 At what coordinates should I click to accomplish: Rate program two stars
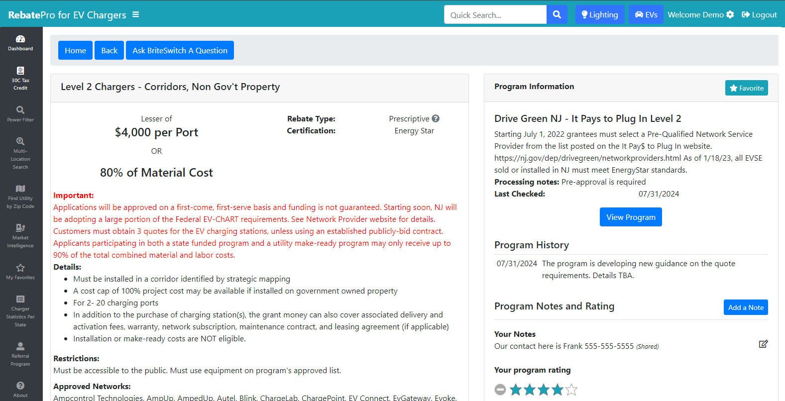click(530, 390)
